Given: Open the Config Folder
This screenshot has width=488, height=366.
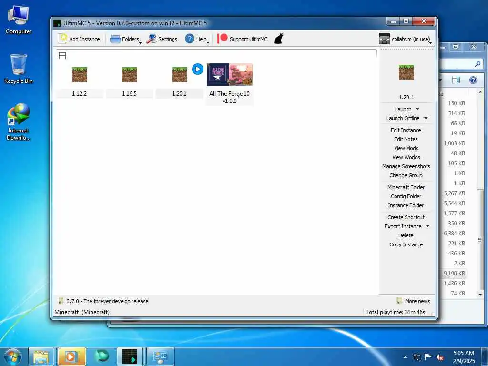Looking at the screenshot, I should [406, 196].
